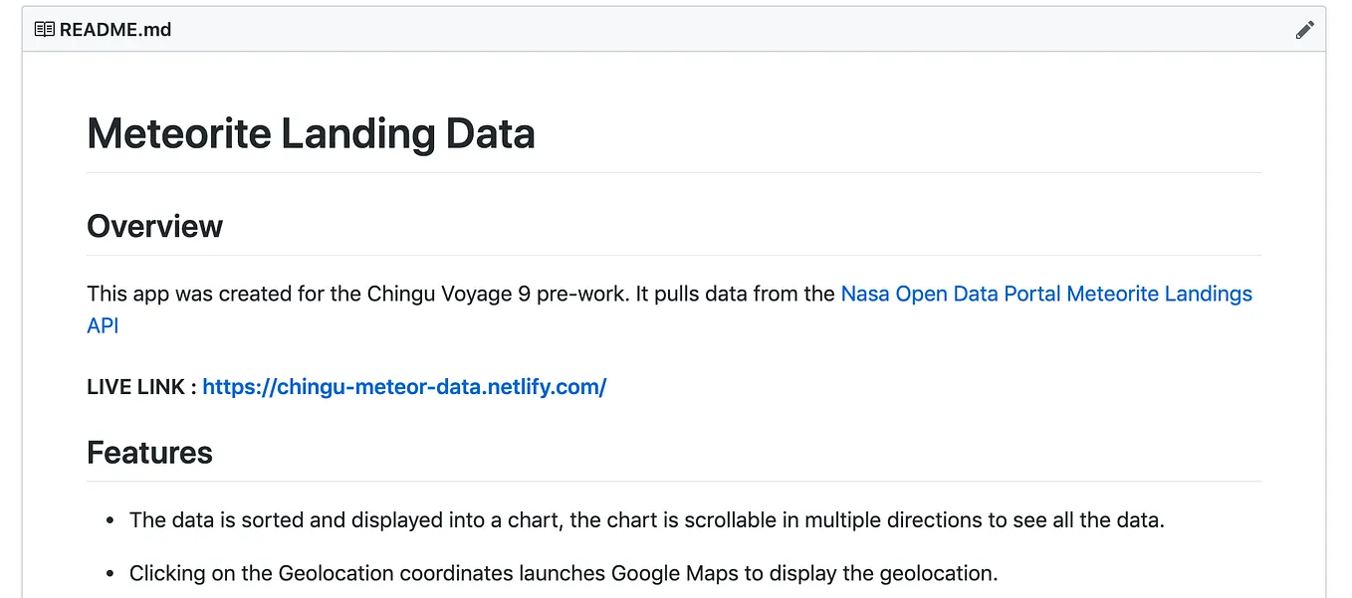Select the Overview section heading
The width and height of the screenshot is (1352, 598).
click(x=154, y=227)
